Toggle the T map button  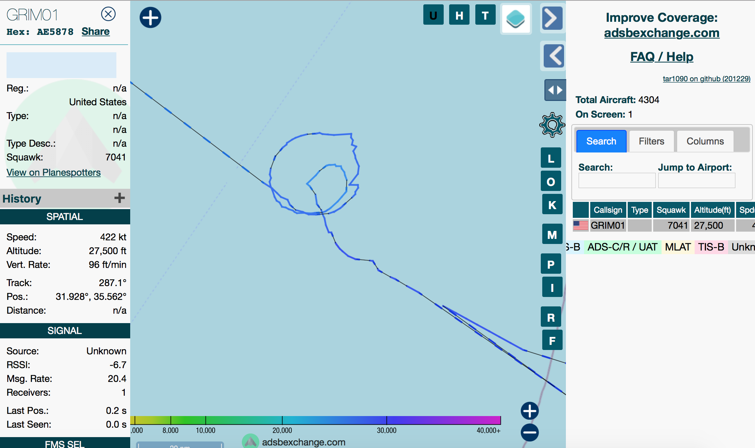pyautogui.click(x=485, y=15)
